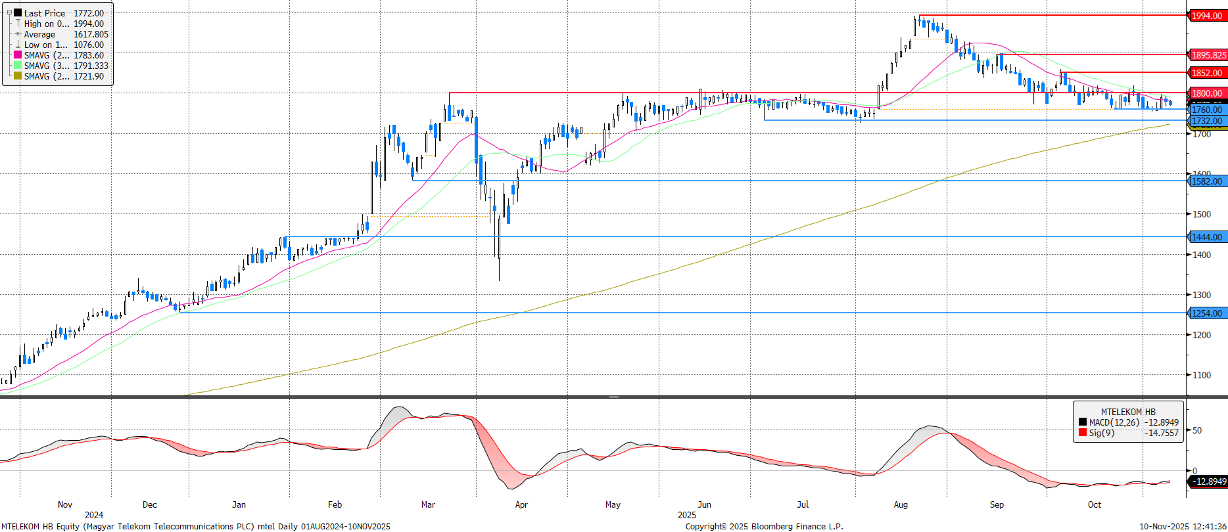Click the pink SMAVG color swatch
Viewport: 1228px width, 532px height.
tap(18, 55)
